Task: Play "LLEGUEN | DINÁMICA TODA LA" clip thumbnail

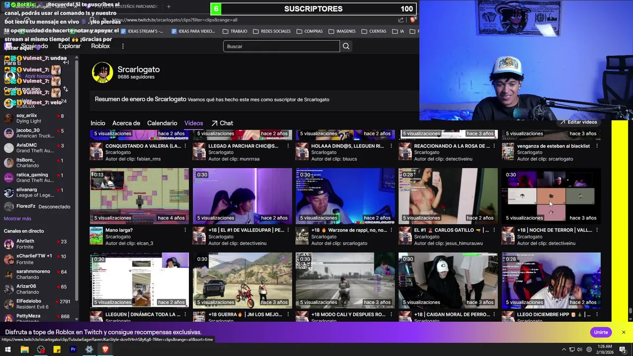Action: tap(139, 280)
